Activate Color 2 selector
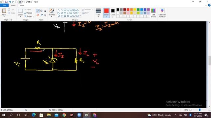 click(x=113, y=13)
